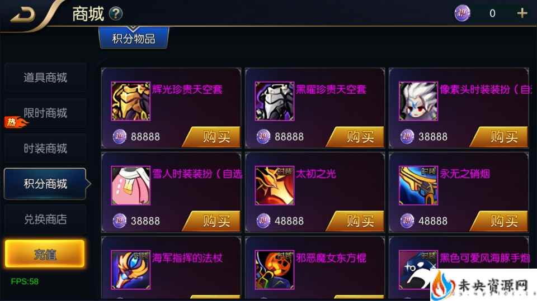
Task: Click the yellow 充值 recharge button
Action: click(x=45, y=254)
